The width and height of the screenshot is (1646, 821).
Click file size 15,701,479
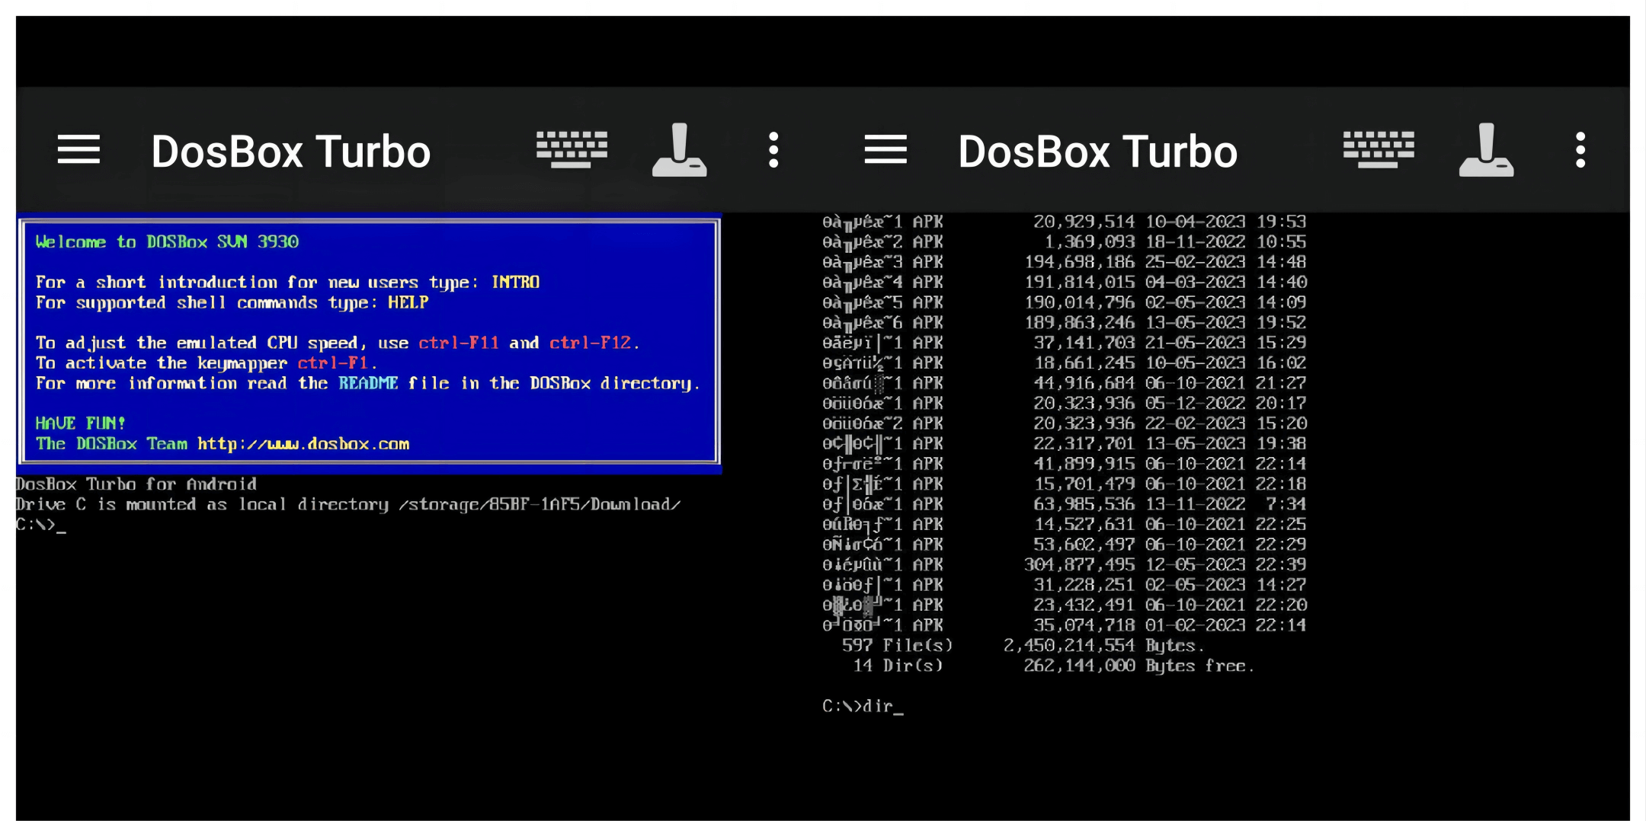click(x=1084, y=484)
